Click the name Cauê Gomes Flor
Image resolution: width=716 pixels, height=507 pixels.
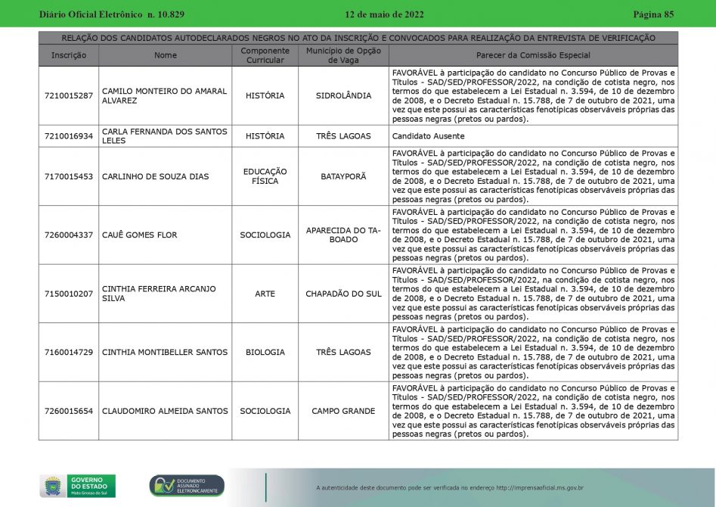pyautogui.click(x=139, y=235)
